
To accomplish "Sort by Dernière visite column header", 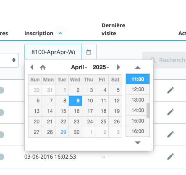I will pyautogui.click(x=113, y=29).
